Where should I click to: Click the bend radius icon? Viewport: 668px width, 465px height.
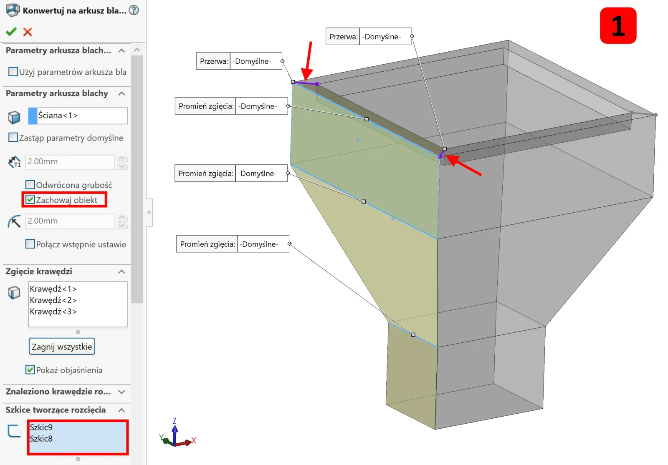click(14, 221)
